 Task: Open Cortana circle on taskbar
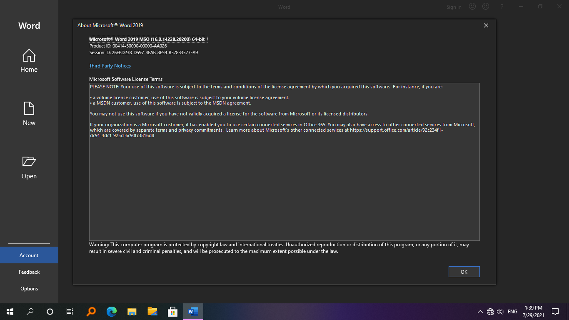pyautogui.click(x=50, y=312)
